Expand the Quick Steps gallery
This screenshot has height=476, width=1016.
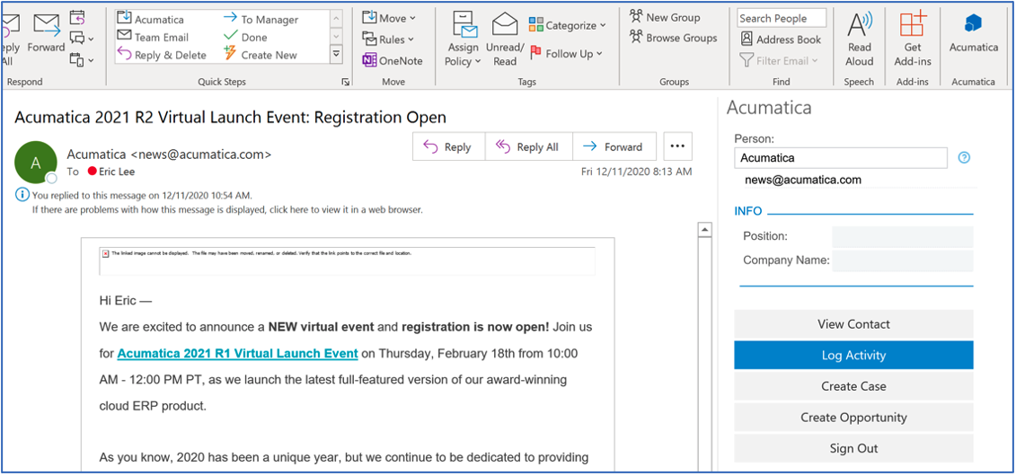336,55
